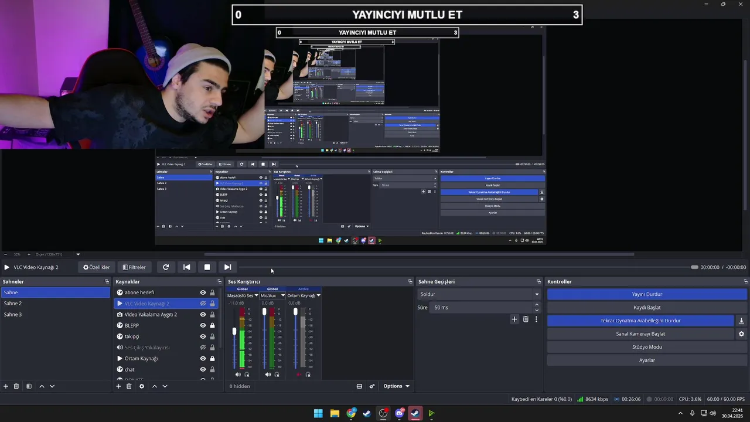Skip to previous playlist item
Viewport: 750px width, 422px height.
pos(186,267)
